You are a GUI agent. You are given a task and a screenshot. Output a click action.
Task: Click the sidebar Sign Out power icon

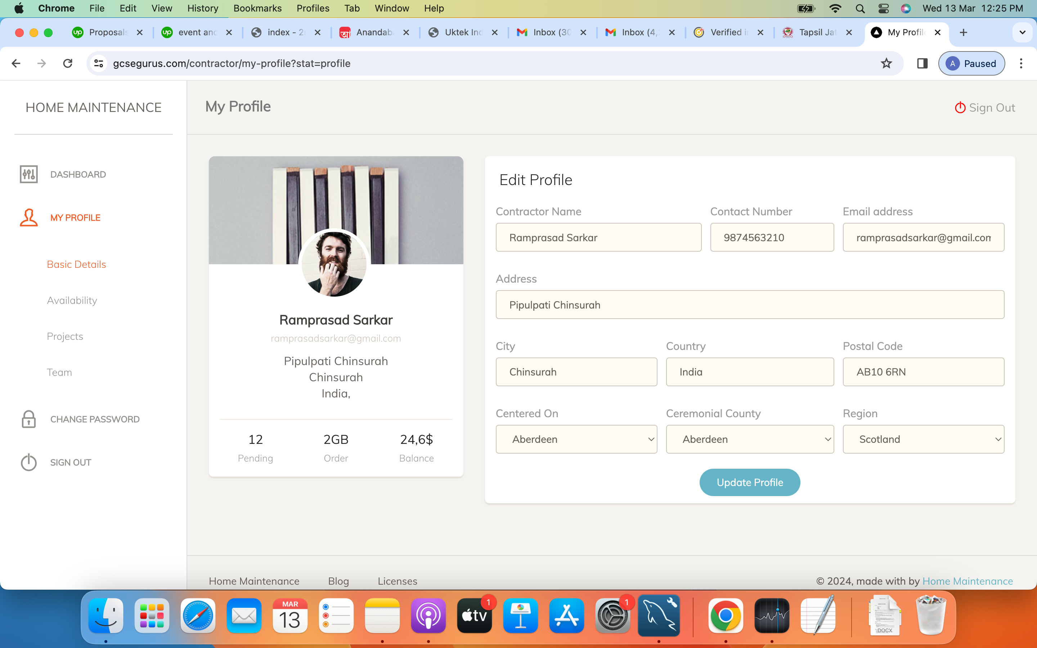[29, 463]
